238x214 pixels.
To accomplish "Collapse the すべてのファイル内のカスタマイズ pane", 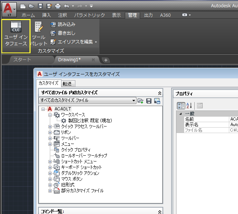I will (x=159, y=93).
